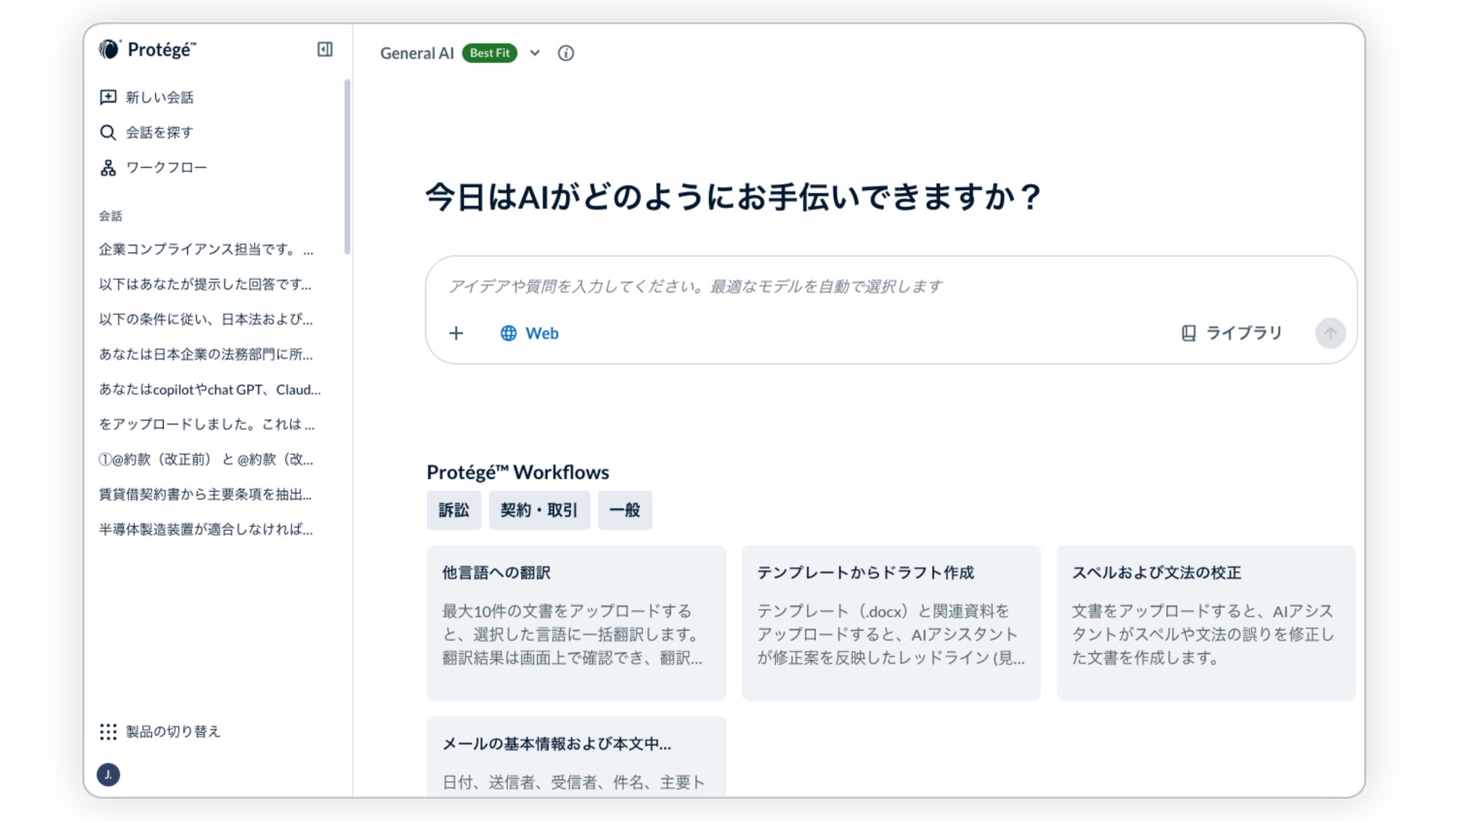The width and height of the screenshot is (1460, 821).
Task: Collapse the sidebar panel icon
Action: [x=324, y=49]
